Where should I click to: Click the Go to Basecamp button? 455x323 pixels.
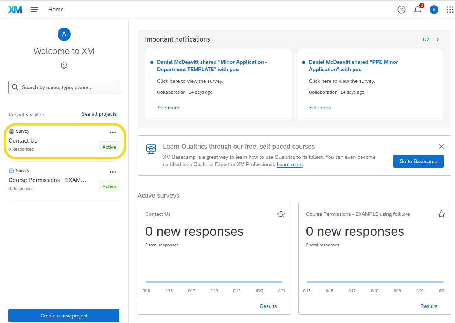coord(418,161)
